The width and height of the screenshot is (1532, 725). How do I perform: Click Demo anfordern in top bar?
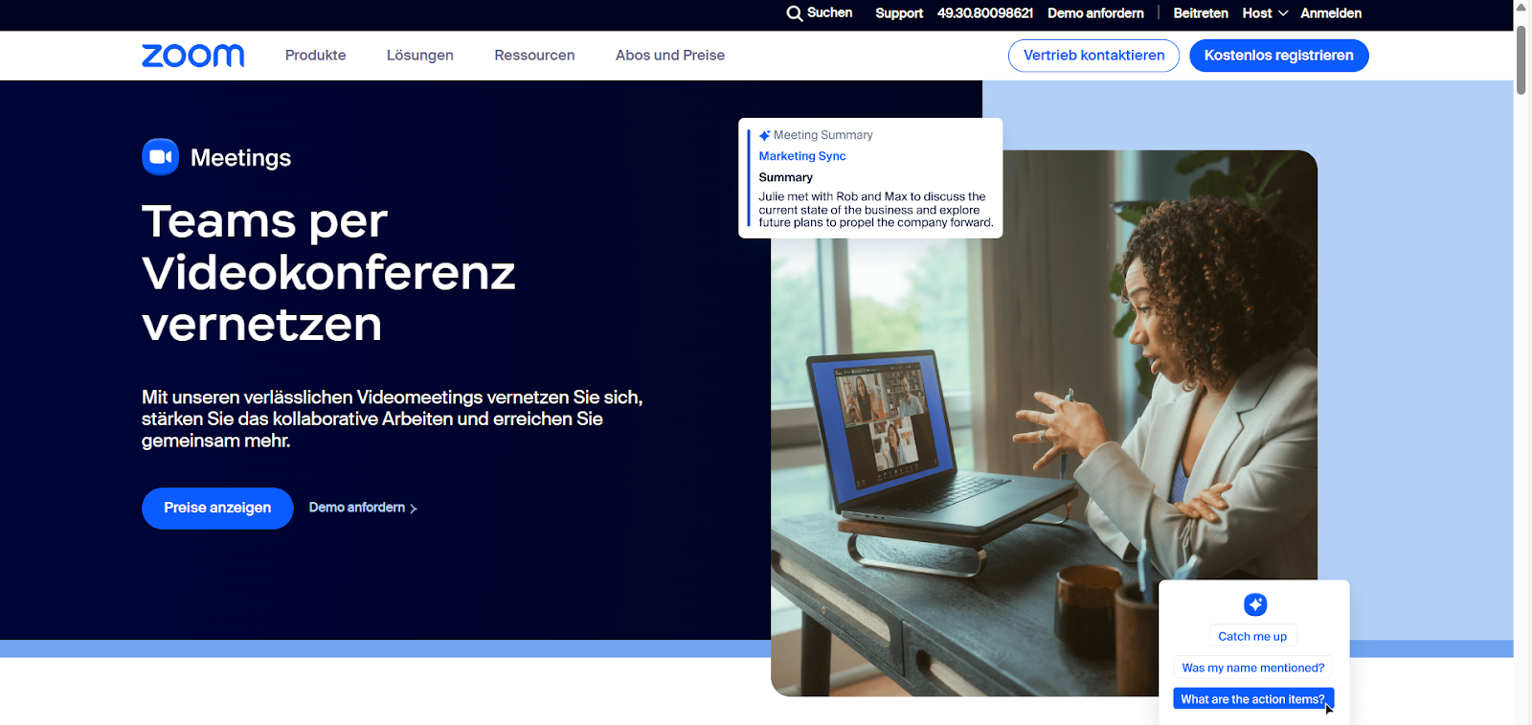1095,13
